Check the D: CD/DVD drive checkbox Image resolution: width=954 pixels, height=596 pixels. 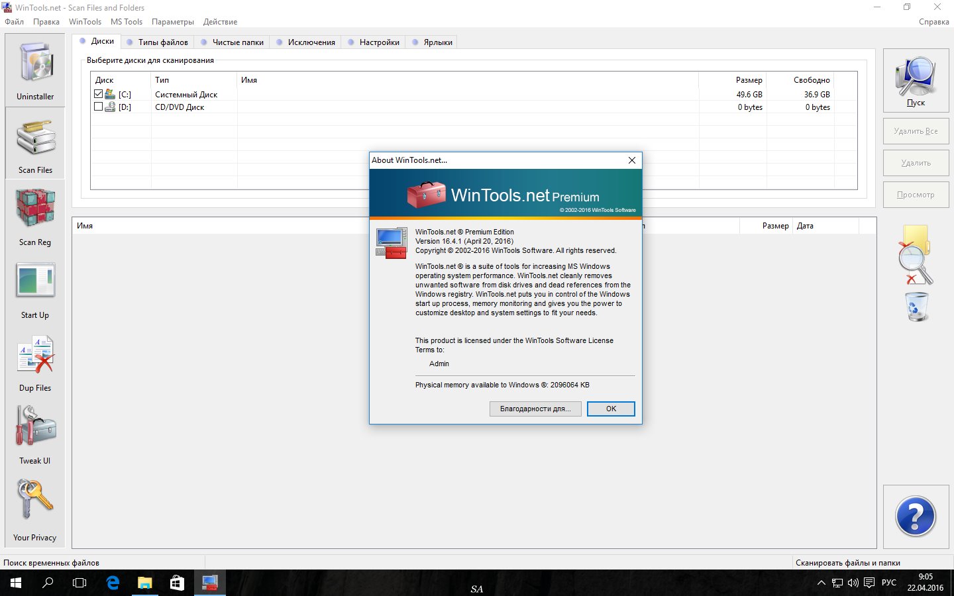tap(99, 107)
